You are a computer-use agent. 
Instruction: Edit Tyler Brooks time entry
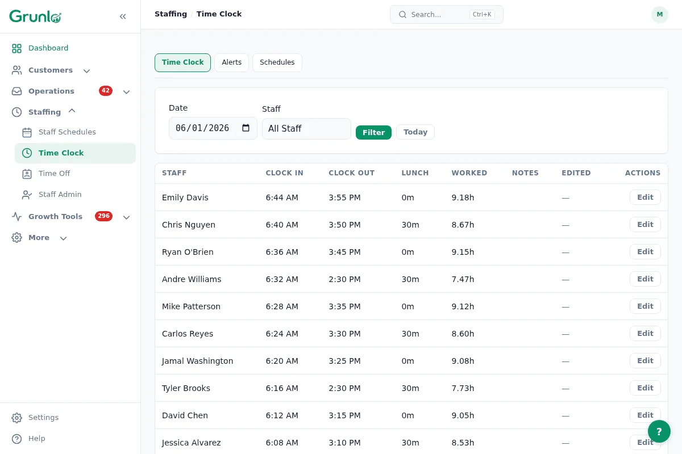tap(645, 388)
